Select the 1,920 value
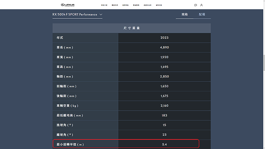Image resolution: width=265 pixels, height=149 pixels. (164, 57)
